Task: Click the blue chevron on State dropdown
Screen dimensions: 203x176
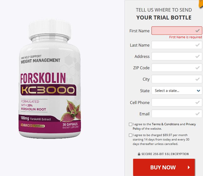Action: (x=198, y=91)
